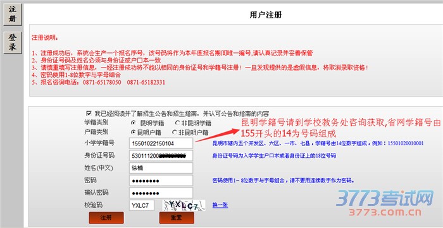Click the 小学学籍号 input field
Viewport: 443px width, 228px height.
coord(161,143)
